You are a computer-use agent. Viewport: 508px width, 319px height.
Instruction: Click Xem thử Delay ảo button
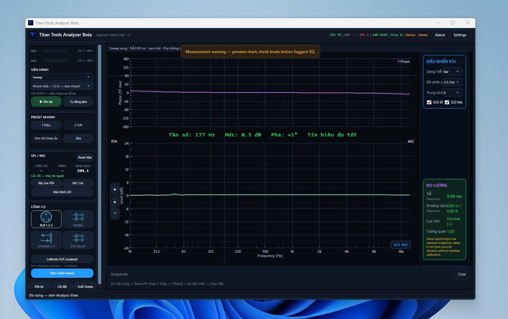[46, 138]
